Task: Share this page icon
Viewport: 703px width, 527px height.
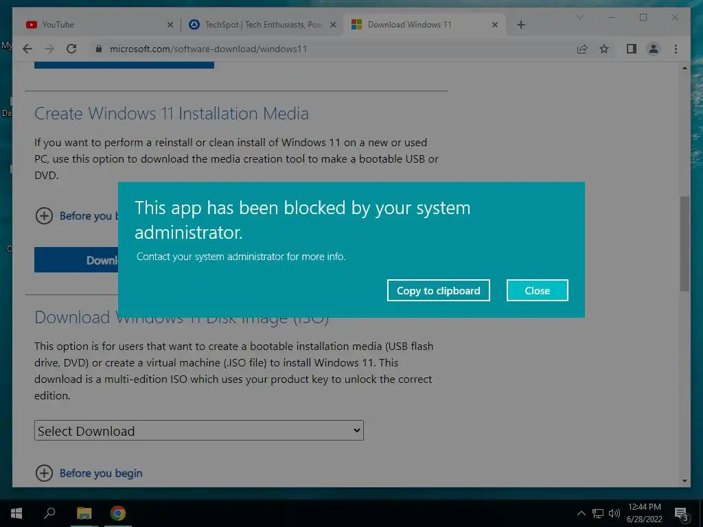Action: (582, 49)
